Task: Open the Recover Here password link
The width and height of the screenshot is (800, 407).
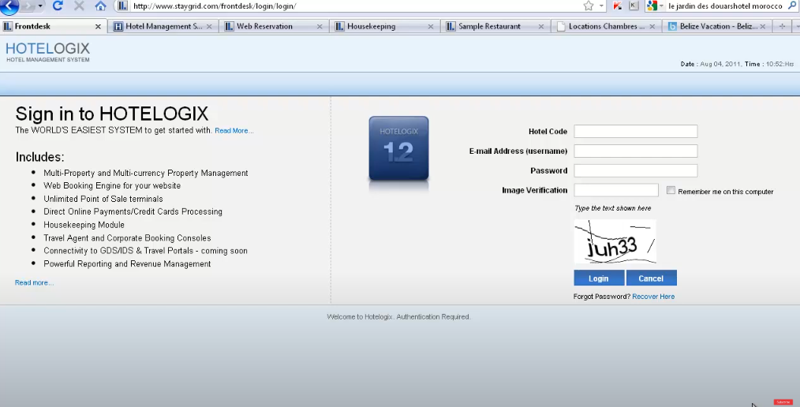Action: [653, 297]
